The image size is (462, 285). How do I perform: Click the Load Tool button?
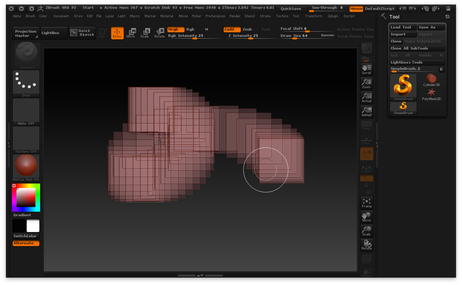click(403, 27)
